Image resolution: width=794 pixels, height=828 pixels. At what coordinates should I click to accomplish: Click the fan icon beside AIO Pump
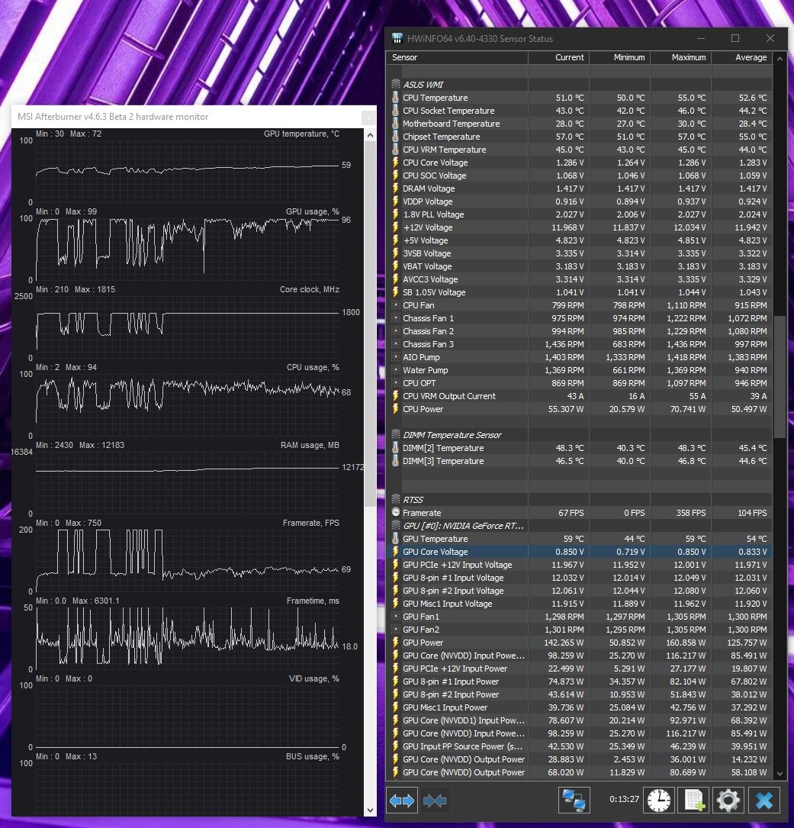click(x=395, y=357)
